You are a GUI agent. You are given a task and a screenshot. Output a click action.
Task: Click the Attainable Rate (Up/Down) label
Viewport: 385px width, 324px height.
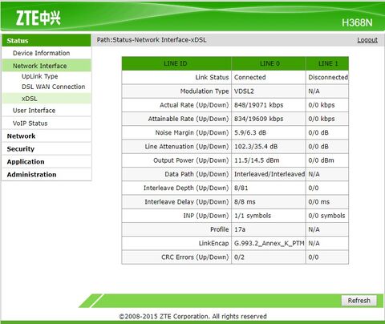(x=188, y=119)
